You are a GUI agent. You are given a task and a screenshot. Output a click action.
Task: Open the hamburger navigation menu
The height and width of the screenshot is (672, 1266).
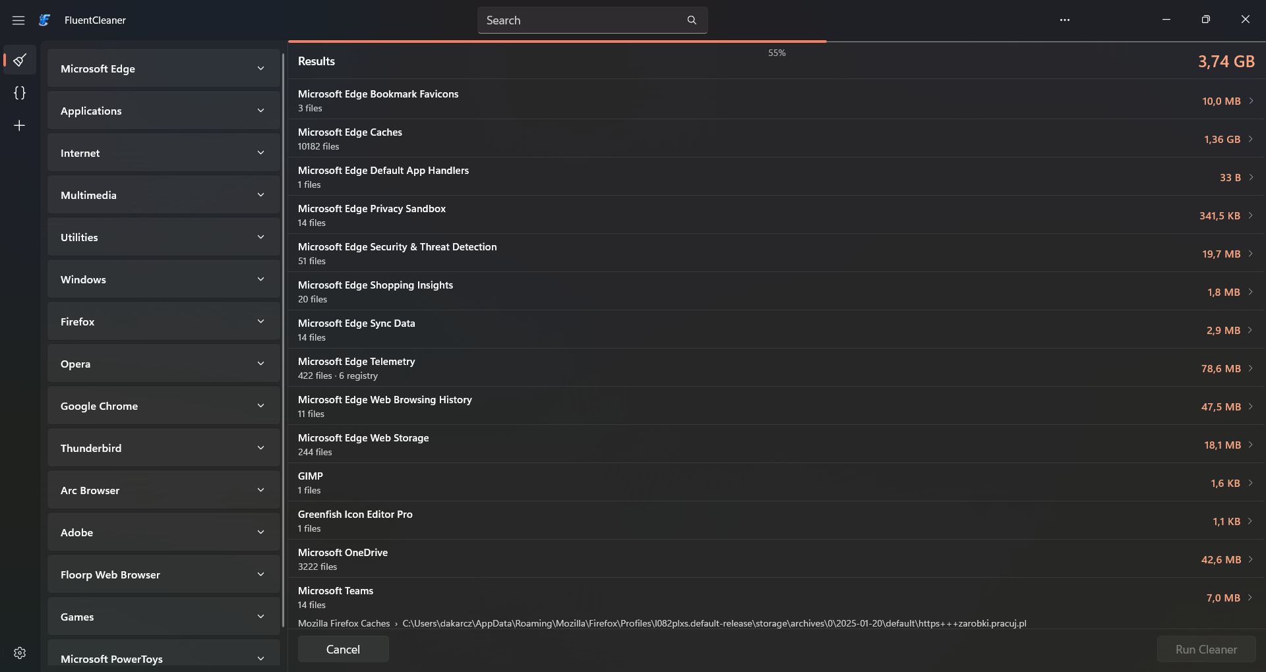18,20
